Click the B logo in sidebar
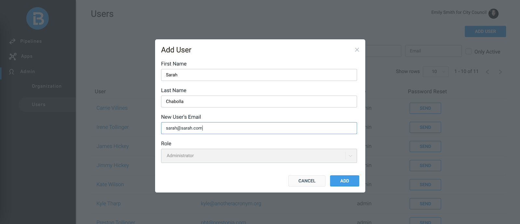The width and height of the screenshot is (520, 224). click(x=38, y=18)
